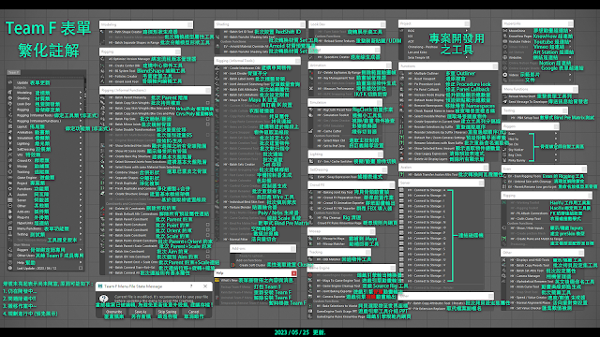Click the Look Dev category icon

(x=10, y=104)
